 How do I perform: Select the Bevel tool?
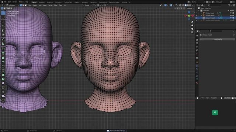3,62
